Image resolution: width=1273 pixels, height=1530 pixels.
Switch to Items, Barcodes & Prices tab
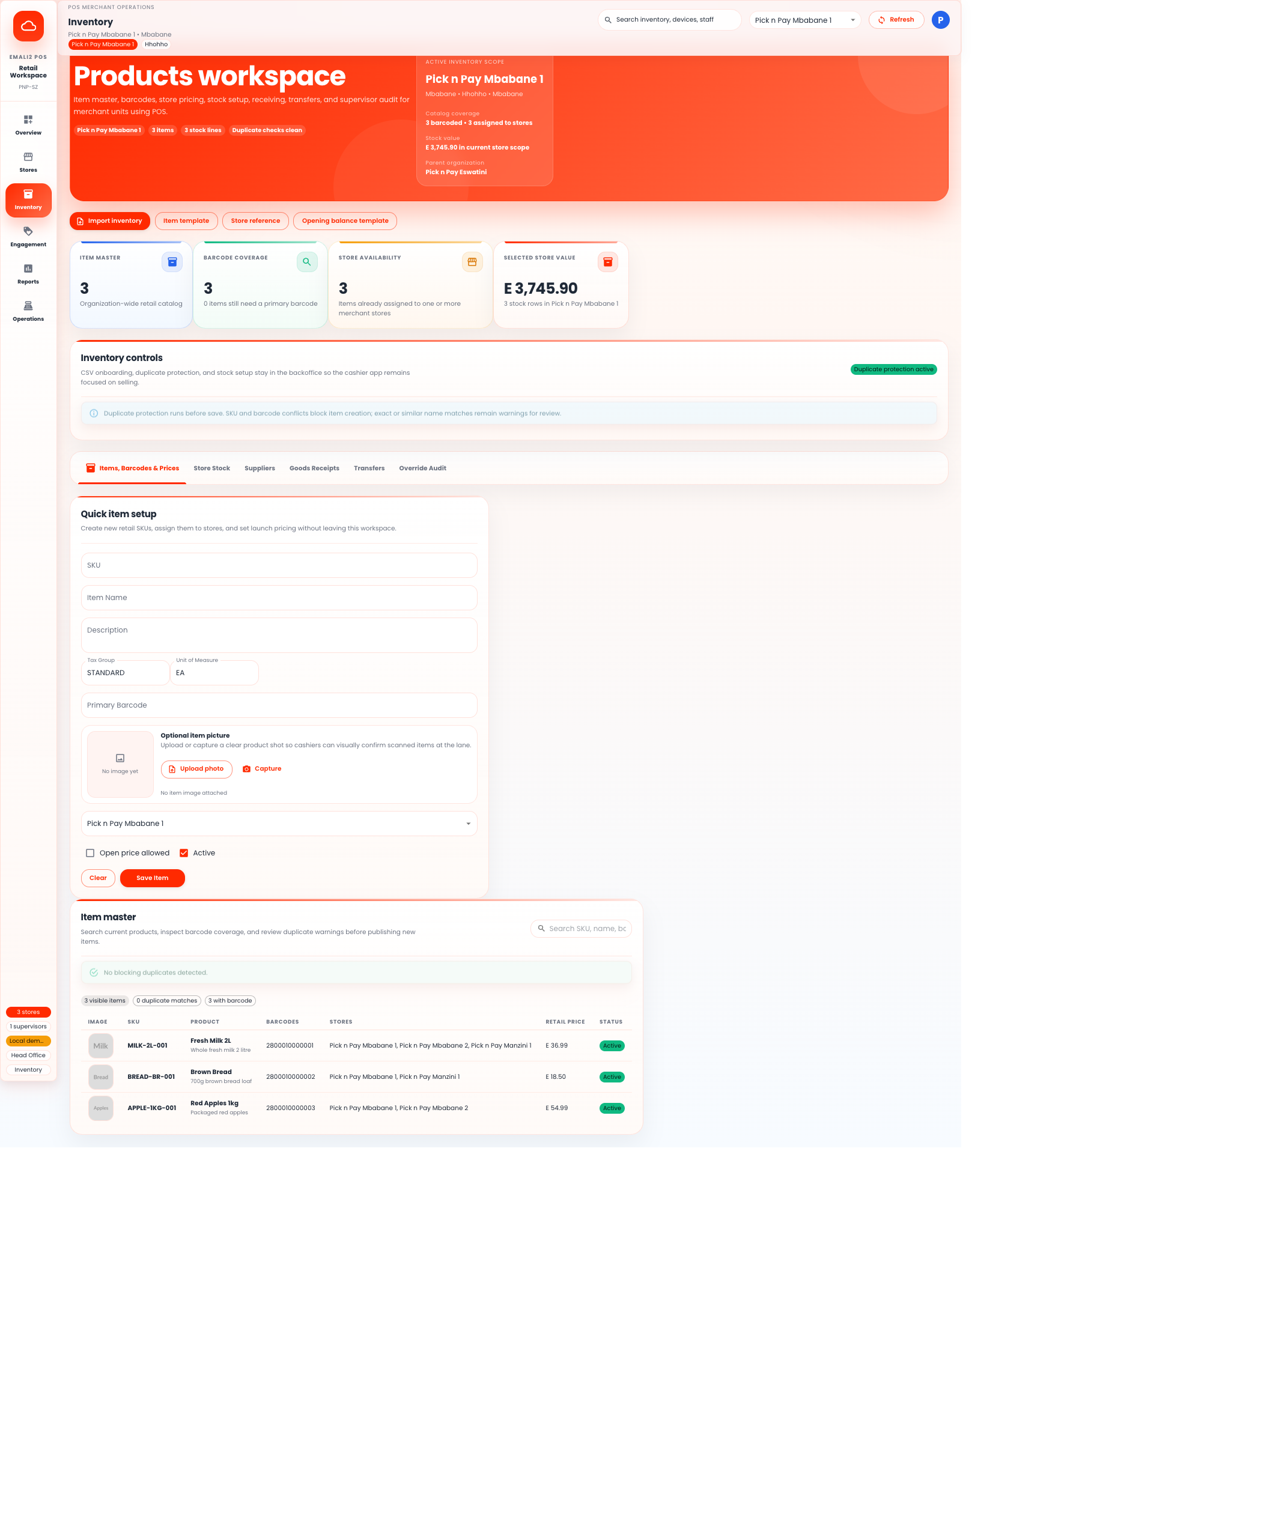pyautogui.click(x=133, y=469)
